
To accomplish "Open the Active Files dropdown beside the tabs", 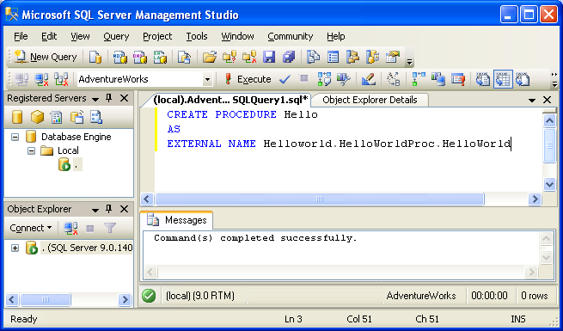I will coord(532,101).
